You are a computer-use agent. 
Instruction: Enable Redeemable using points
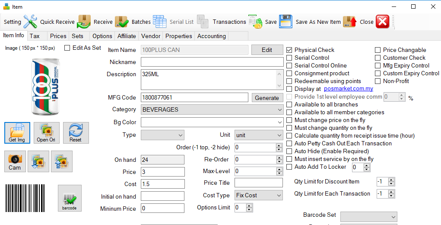289,81
